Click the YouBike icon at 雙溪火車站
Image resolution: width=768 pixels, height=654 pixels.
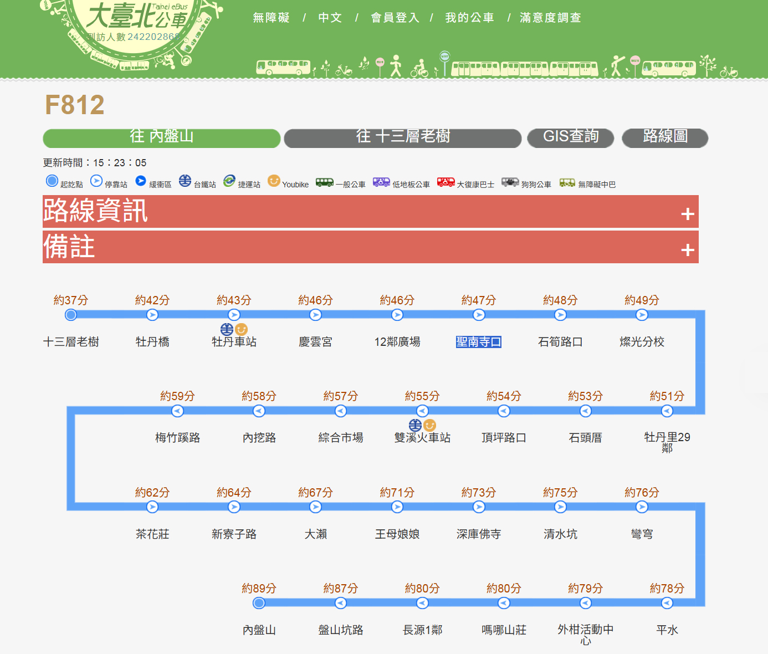click(429, 425)
